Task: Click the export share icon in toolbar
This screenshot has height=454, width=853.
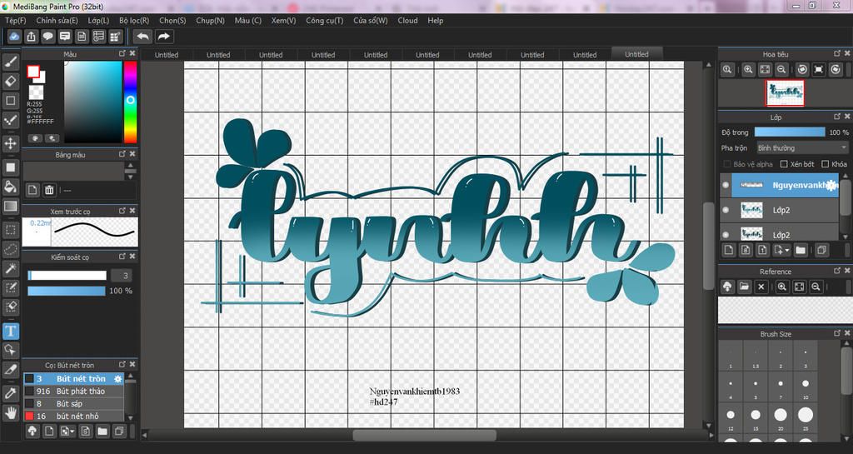Action: (31, 37)
